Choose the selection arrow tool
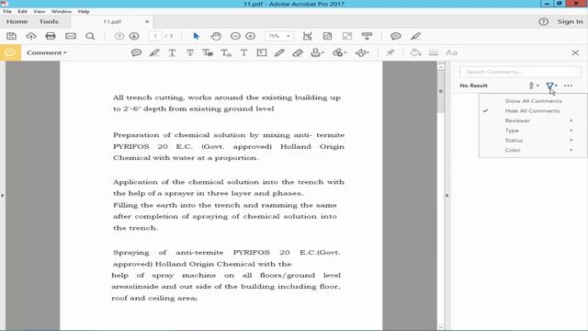The width and height of the screenshot is (588, 331). coord(196,36)
